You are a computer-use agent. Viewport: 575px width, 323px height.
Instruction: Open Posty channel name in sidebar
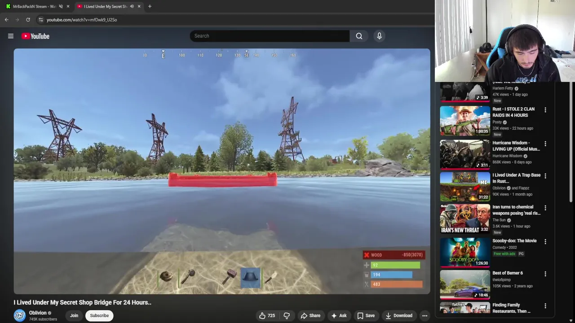(x=497, y=122)
